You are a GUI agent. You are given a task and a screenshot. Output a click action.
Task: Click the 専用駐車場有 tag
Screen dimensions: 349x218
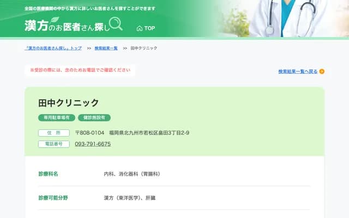click(x=57, y=118)
